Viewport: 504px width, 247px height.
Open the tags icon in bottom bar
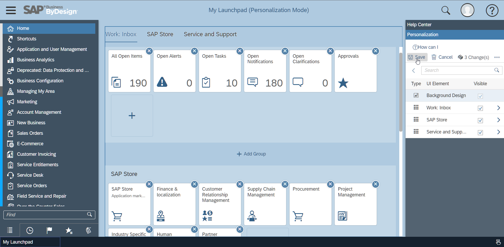(88, 230)
